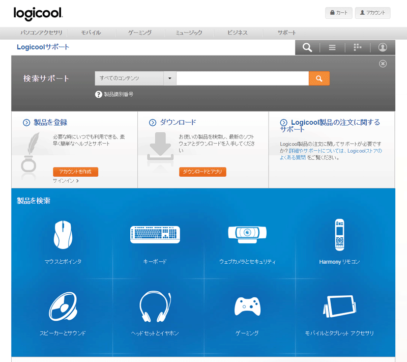Click circled arrow beside Logicool製品の注文 heading
The height and width of the screenshot is (362, 407).
pyautogui.click(x=284, y=123)
